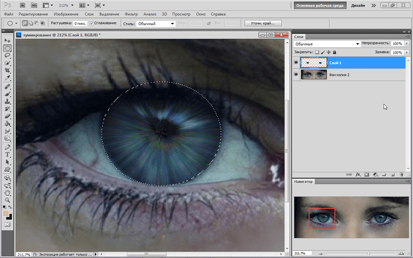Open the Обычные blend mode dropdown
Image resolution: width=413 pixels, height=258 pixels.
(x=327, y=44)
